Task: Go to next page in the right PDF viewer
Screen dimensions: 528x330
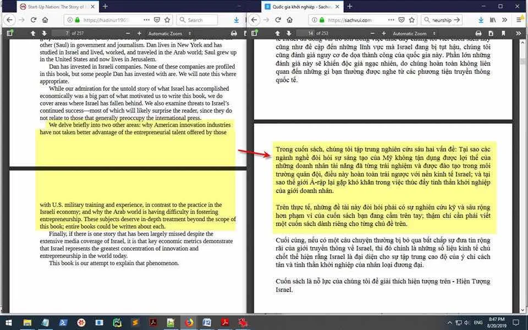Action: [x=289, y=34]
